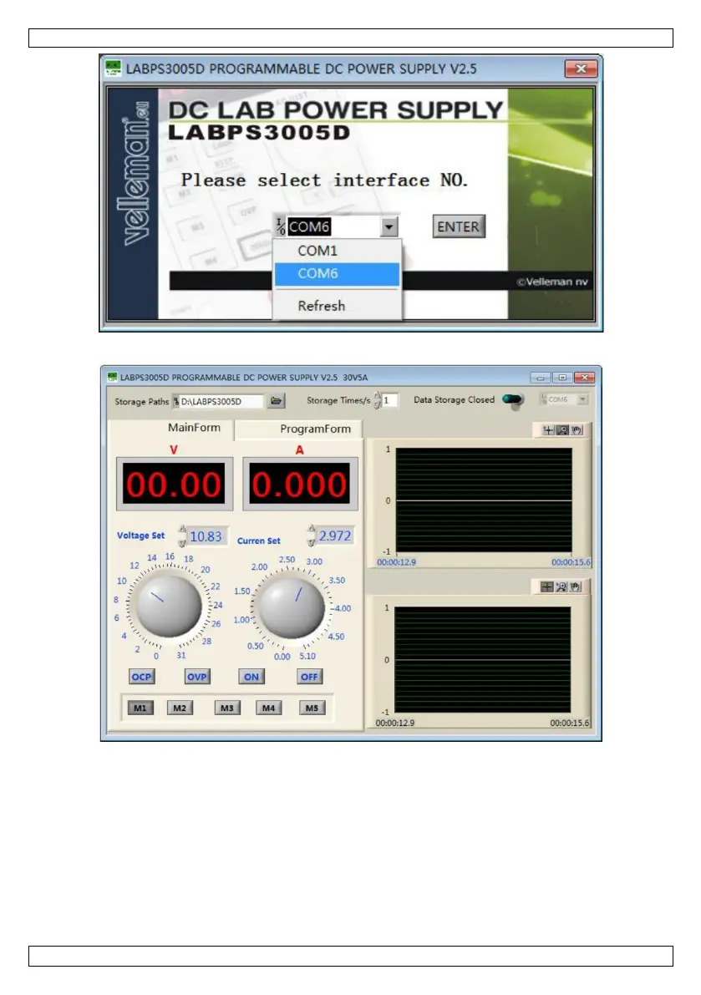Viewport: 701px width, 995px height.
Task: Click the upper graph plot area
Action: (484, 500)
